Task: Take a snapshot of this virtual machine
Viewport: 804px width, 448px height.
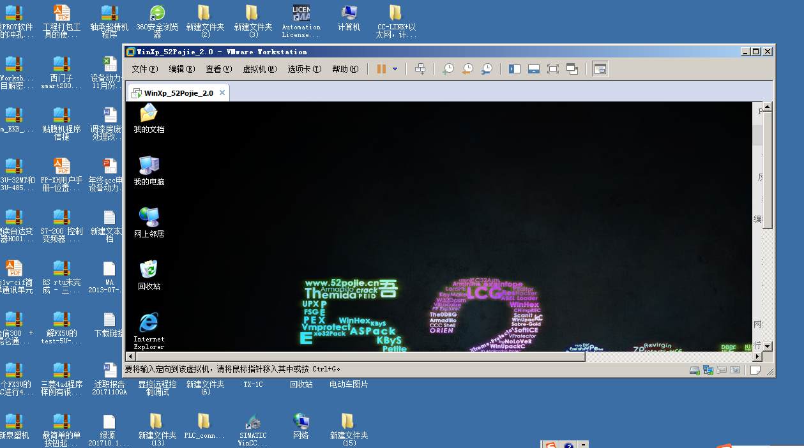Action: [x=448, y=69]
